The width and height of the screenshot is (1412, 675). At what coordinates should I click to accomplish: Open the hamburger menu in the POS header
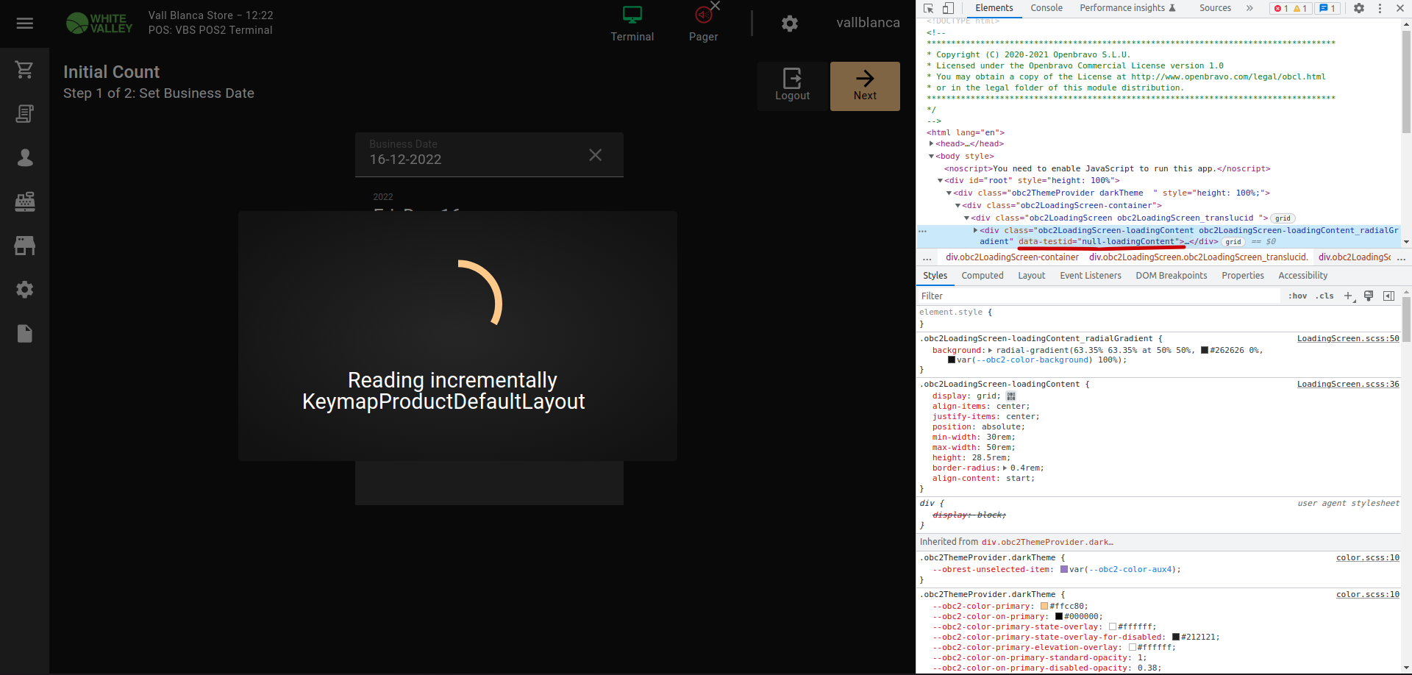pos(24,24)
